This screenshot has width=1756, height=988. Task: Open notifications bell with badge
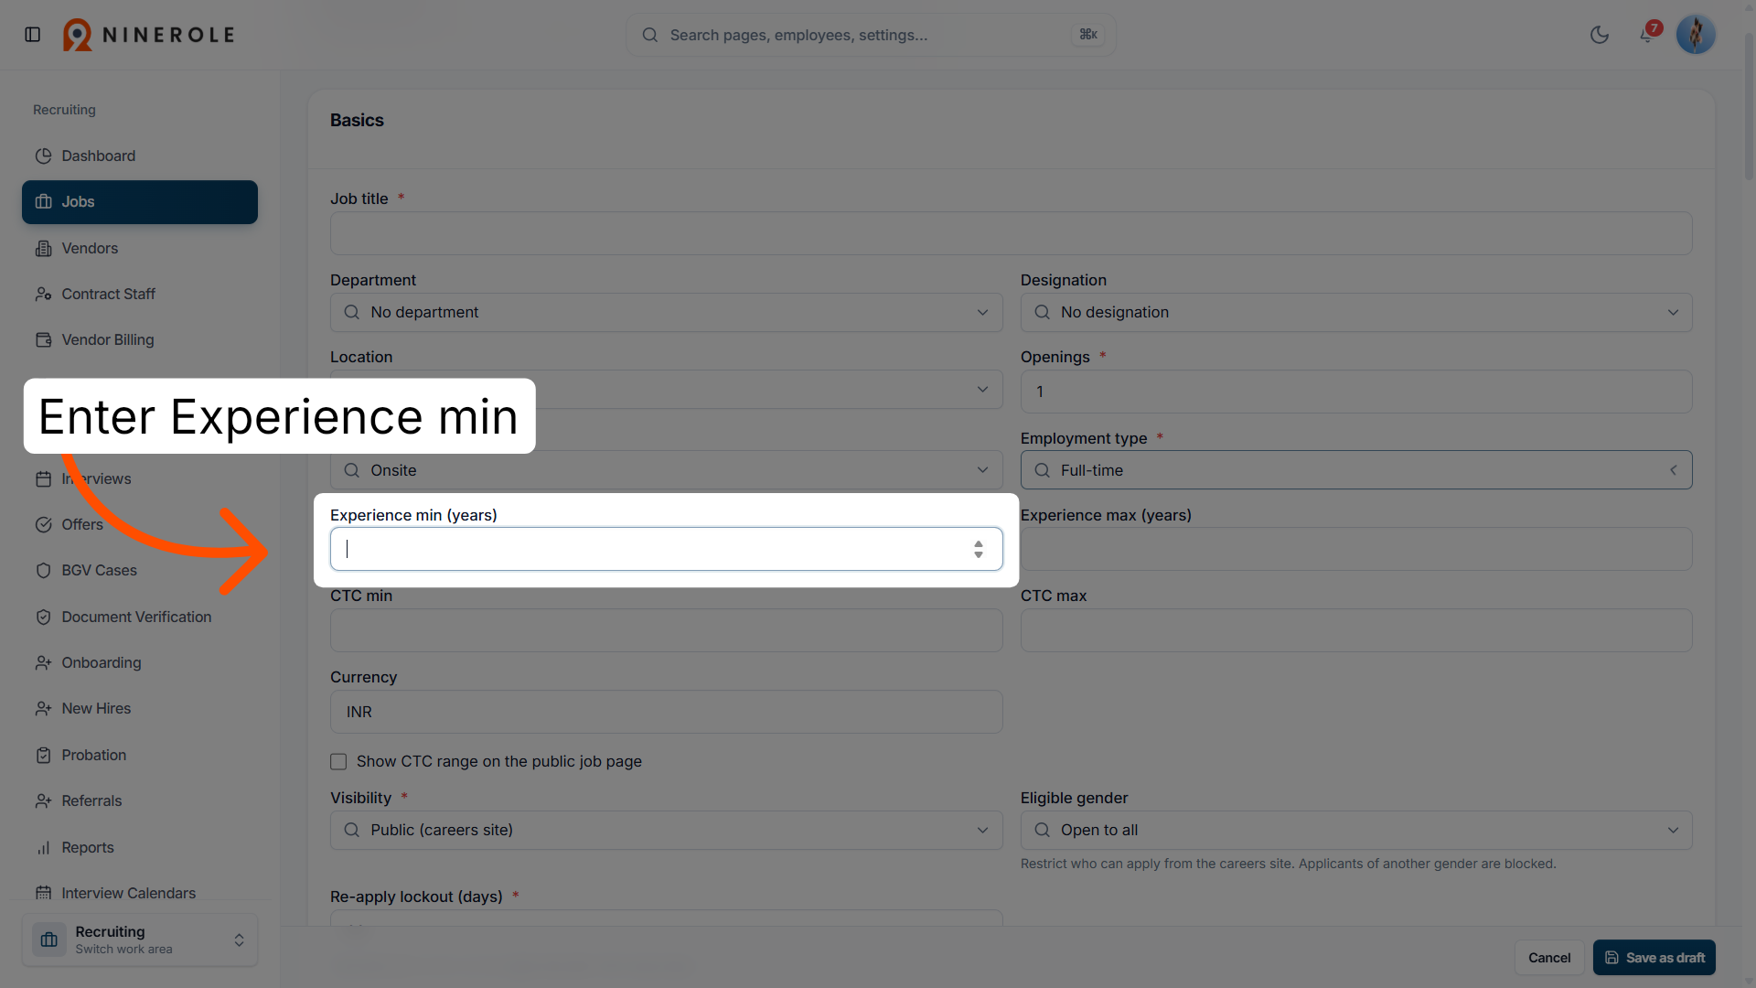1647,34
